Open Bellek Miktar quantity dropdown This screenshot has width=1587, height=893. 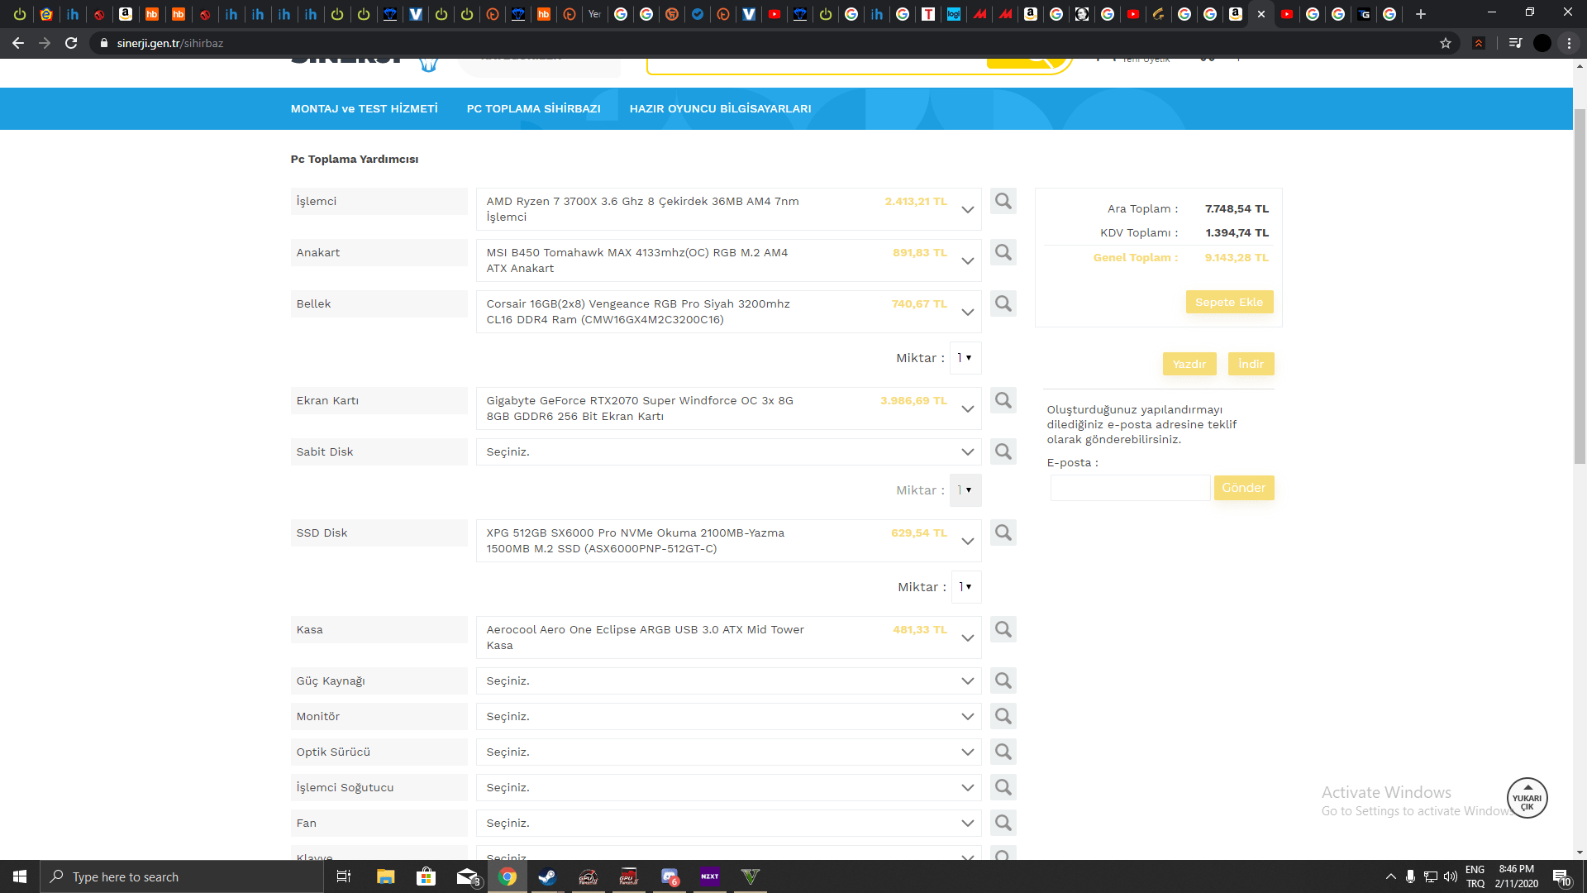coord(965,358)
